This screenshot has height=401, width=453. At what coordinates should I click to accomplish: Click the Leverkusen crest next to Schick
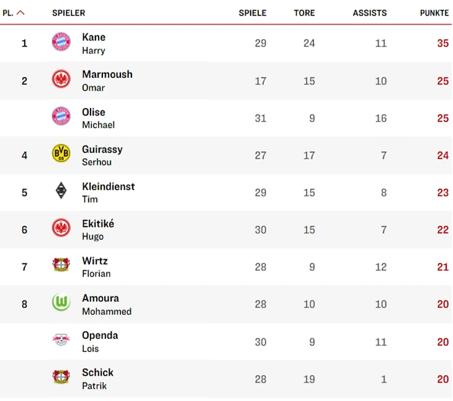pos(61,377)
